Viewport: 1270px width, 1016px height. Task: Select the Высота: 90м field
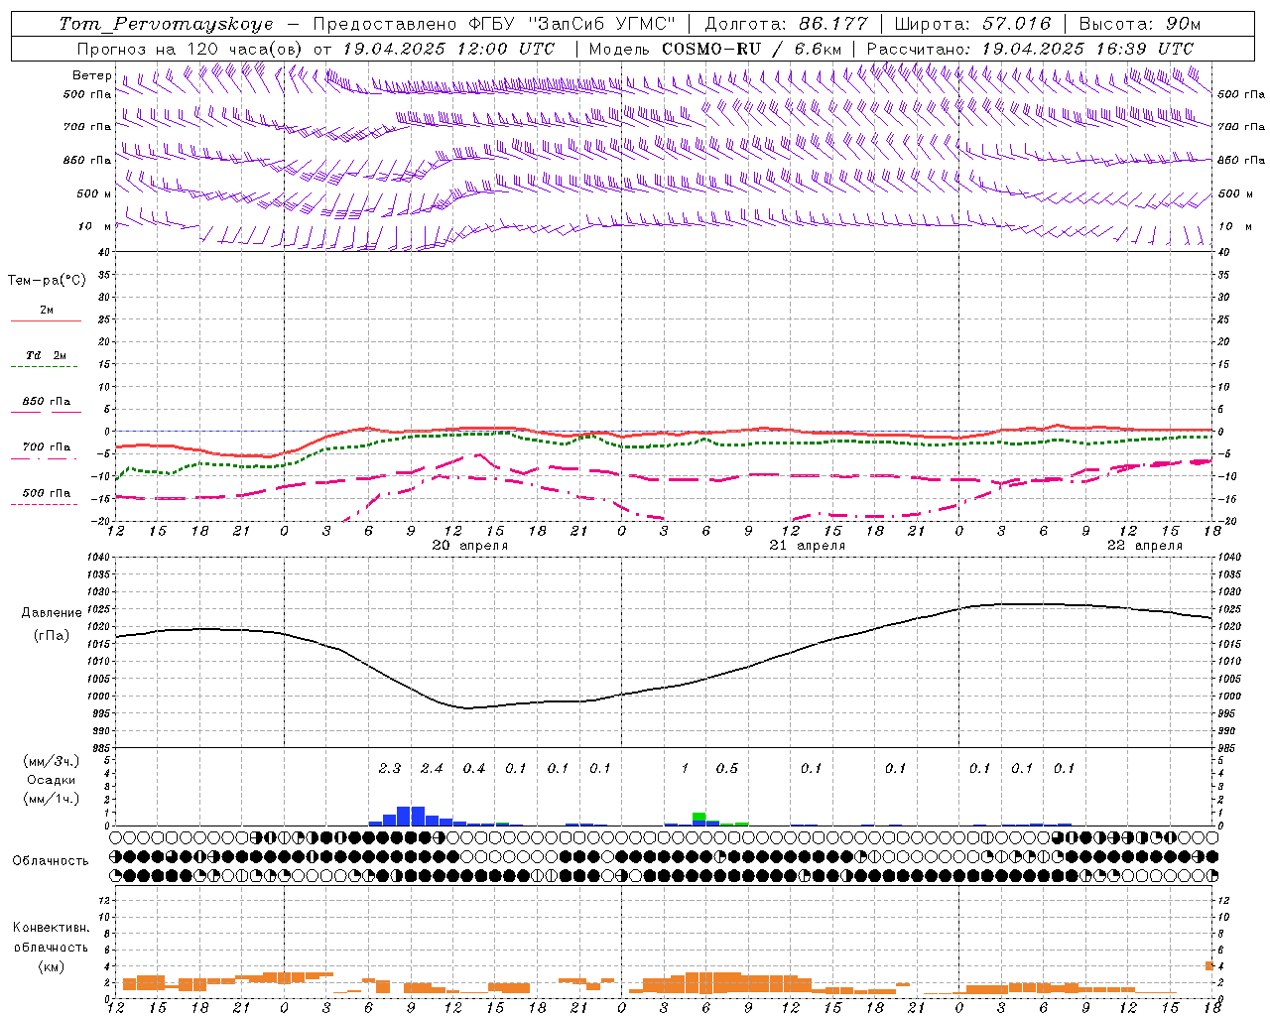(1140, 24)
